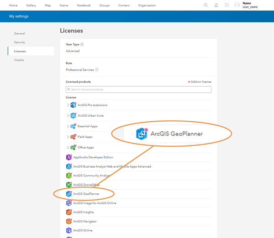Open the search magnifier in top bar

206,5
